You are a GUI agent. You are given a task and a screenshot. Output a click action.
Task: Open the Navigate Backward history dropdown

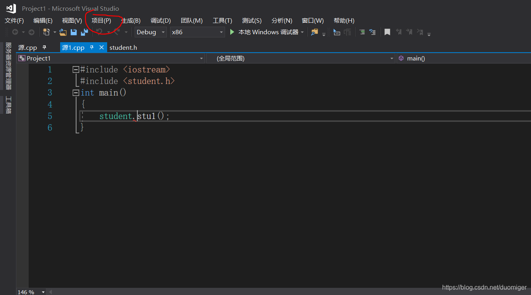23,32
